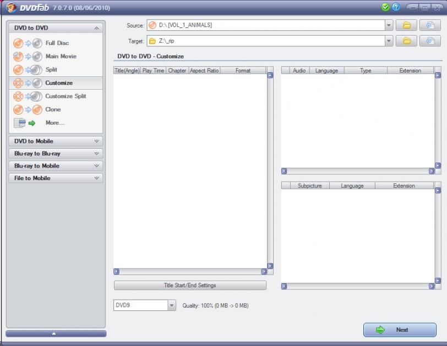Expand Blu-ray to Mobile section
The height and width of the screenshot is (346, 447).
click(x=56, y=166)
